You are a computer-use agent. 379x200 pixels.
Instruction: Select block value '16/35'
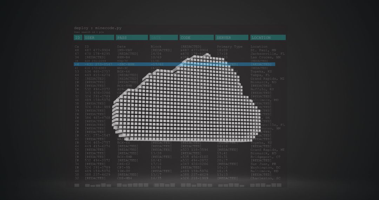click(156, 178)
